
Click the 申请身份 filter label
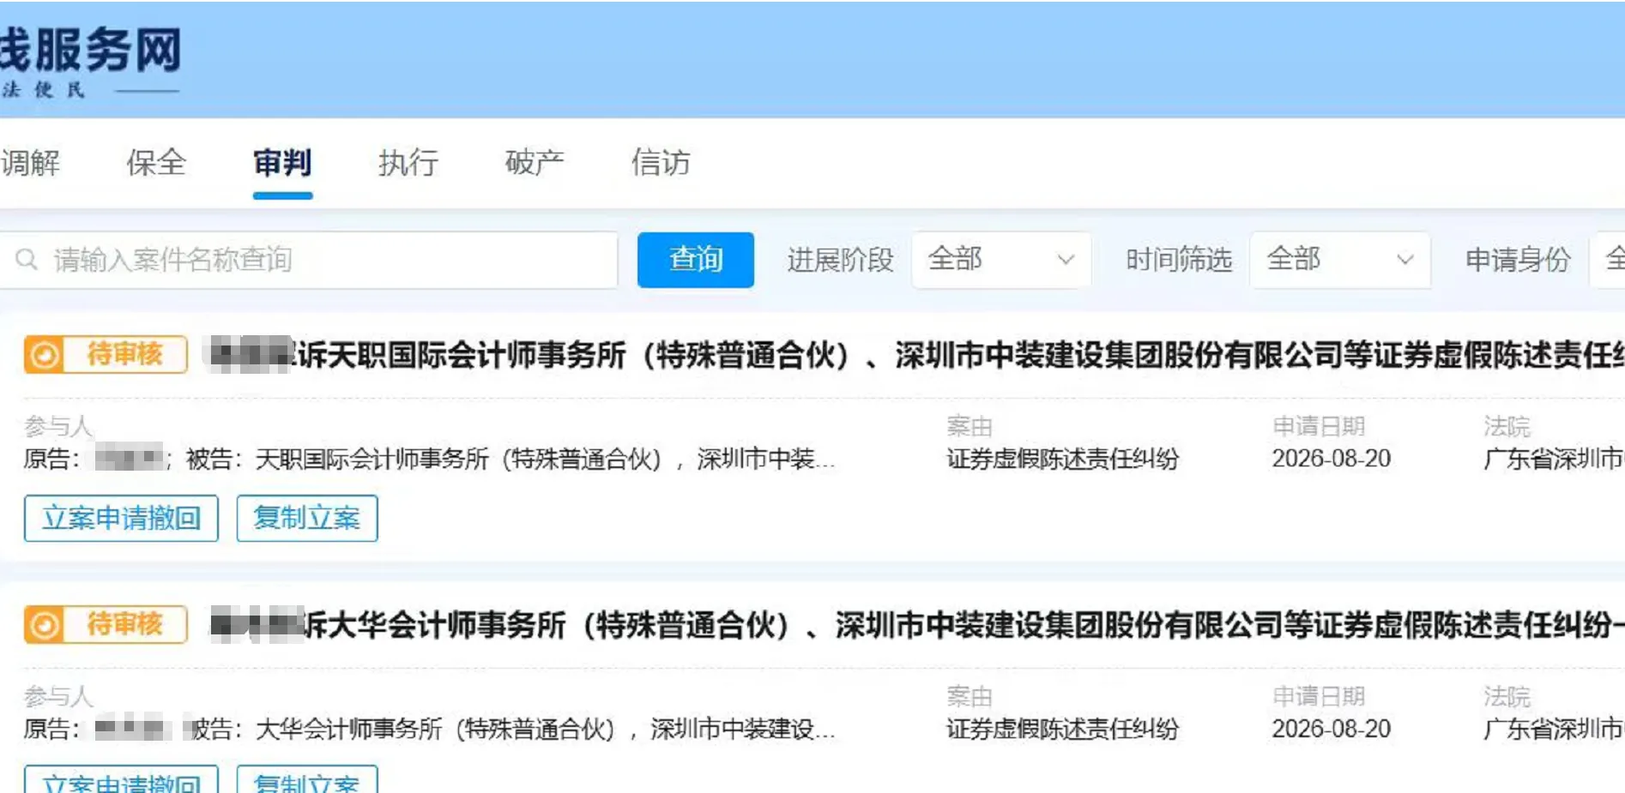pos(1518,259)
